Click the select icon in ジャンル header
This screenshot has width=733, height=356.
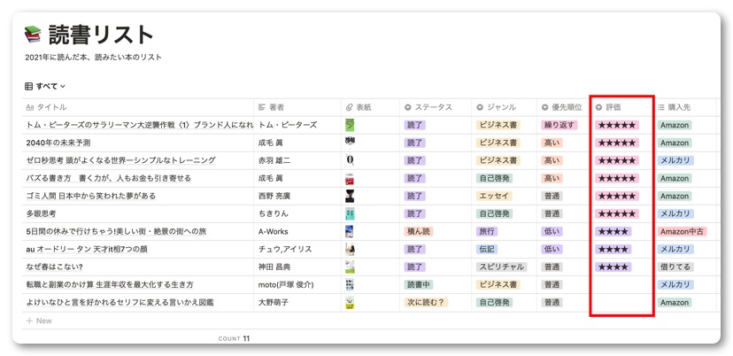(x=480, y=107)
